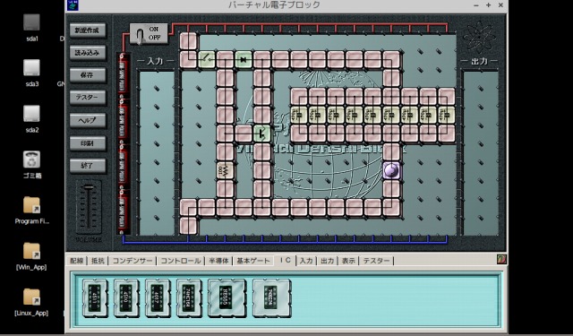Toggle the green switch block on board
573x336 pixels.
(x=207, y=60)
